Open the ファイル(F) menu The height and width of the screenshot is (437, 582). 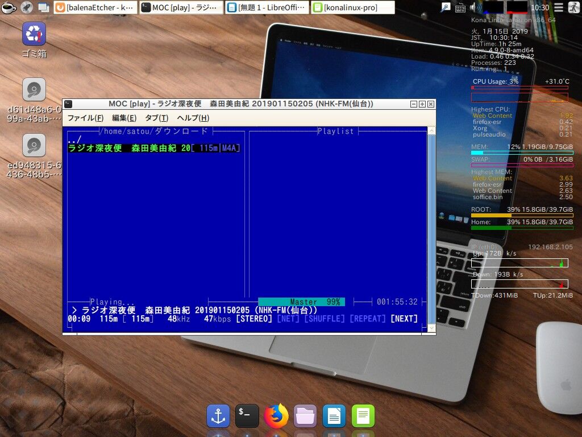pyautogui.click(x=85, y=118)
